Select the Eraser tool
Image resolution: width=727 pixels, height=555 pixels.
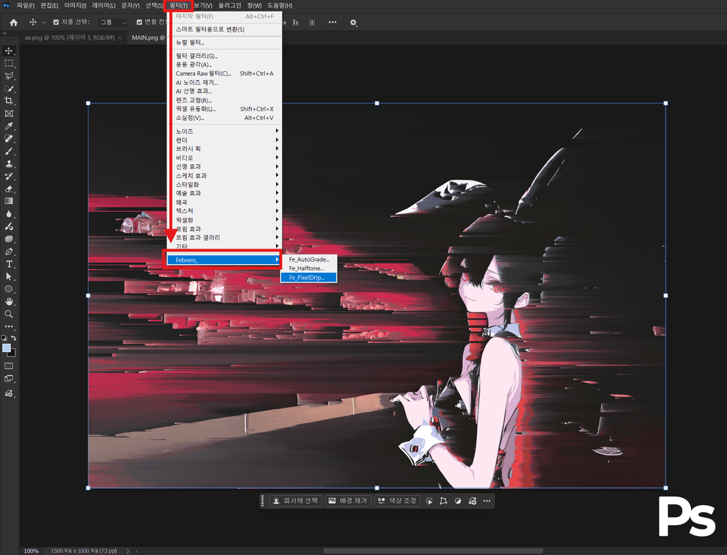9,189
